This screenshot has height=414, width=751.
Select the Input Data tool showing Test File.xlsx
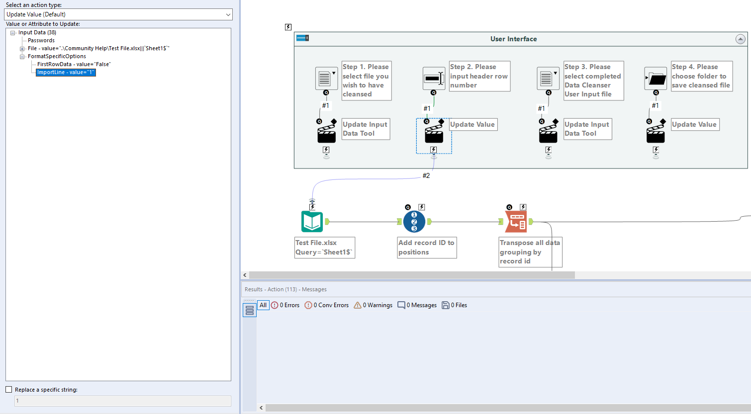[x=312, y=221]
